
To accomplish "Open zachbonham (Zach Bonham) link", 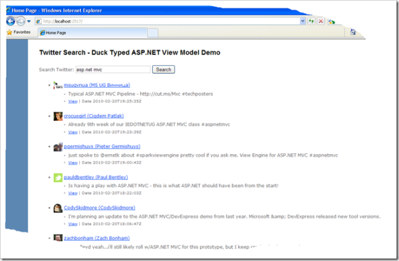I will [x=96, y=238].
